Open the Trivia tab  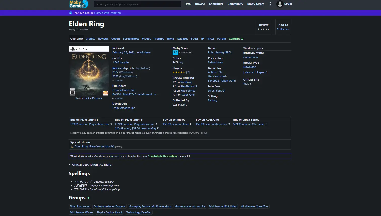tap(170, 39)
